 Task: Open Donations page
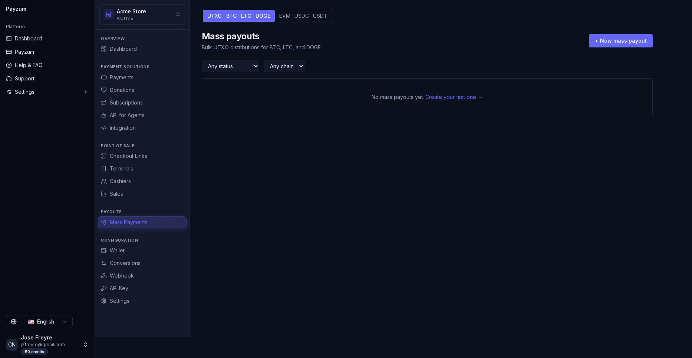pos(142,90)
